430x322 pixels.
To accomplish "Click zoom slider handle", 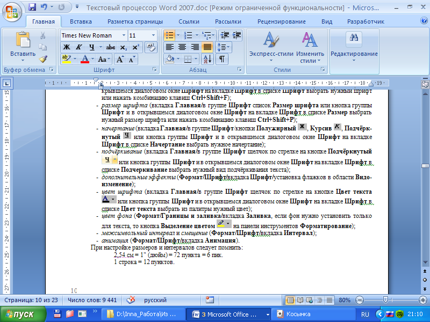I will 385,300.
